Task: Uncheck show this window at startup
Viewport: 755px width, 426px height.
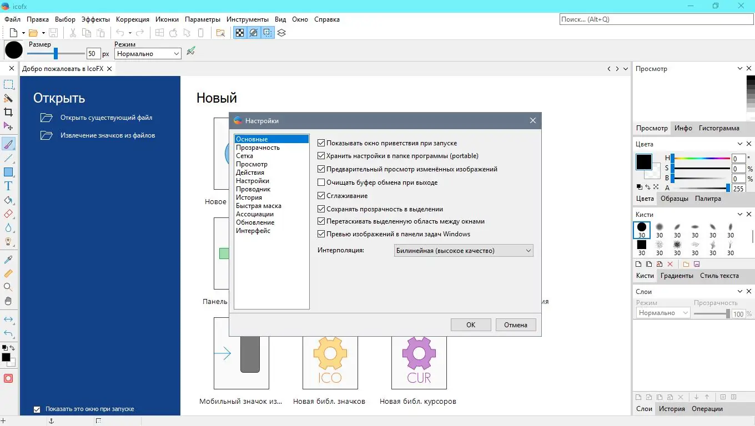Action: pyautogui.click(x=37, y=409)
